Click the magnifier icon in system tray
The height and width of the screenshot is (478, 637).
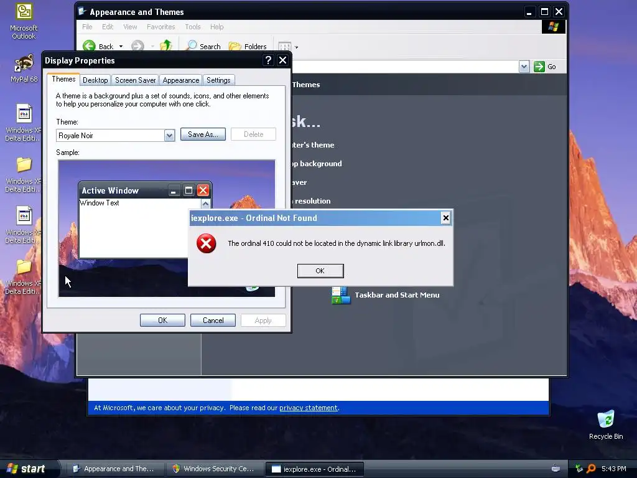click(x=591, y=469)
